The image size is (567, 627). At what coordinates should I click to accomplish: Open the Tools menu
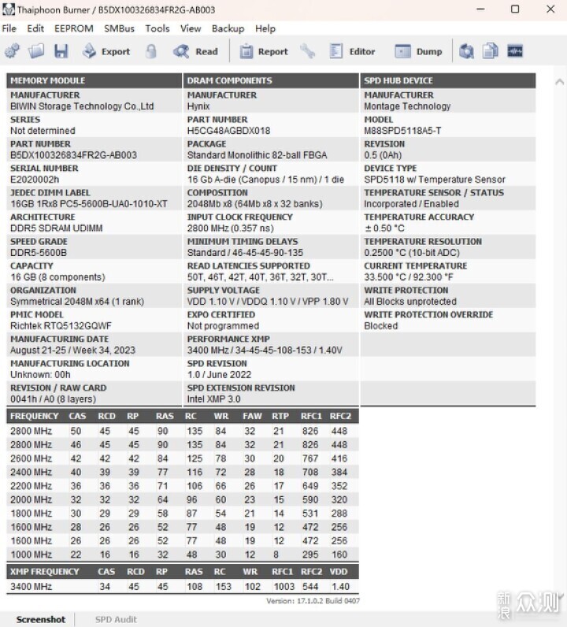pos(157,28)
